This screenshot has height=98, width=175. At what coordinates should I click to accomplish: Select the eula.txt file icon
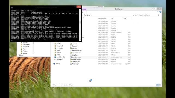tap(71, 44)
